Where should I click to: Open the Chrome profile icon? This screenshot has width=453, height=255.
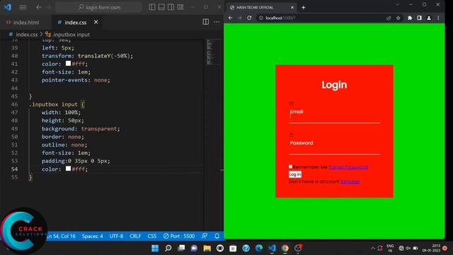pyautogui.click(x=429, y=18)
